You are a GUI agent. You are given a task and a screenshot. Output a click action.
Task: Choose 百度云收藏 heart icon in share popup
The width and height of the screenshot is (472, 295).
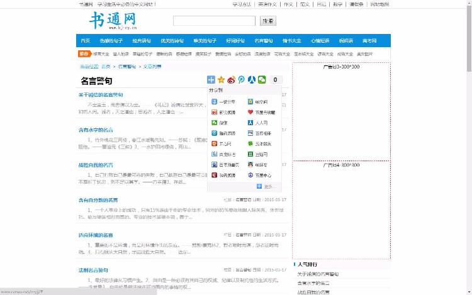click(250, 113)
